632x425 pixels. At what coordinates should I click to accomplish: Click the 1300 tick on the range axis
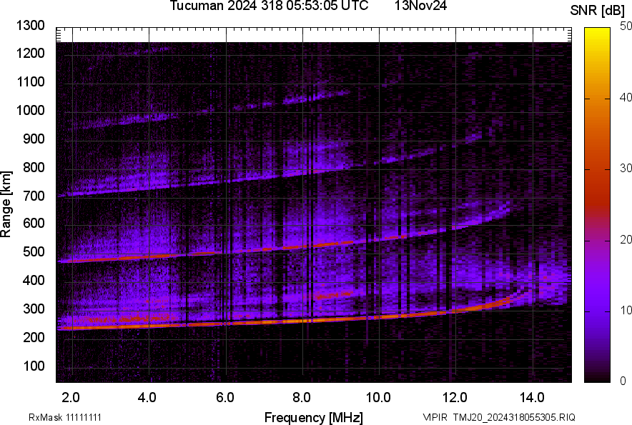pos(31,26)
